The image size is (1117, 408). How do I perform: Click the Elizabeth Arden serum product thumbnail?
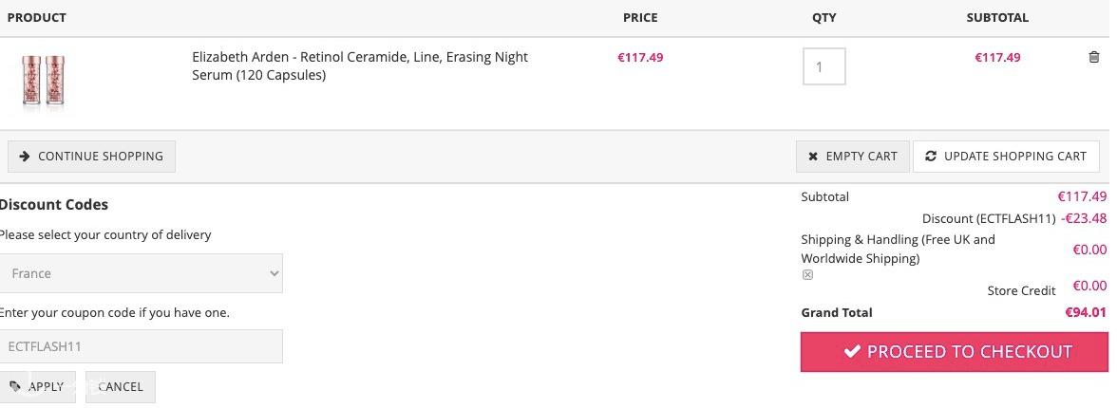tap(43, 81)
